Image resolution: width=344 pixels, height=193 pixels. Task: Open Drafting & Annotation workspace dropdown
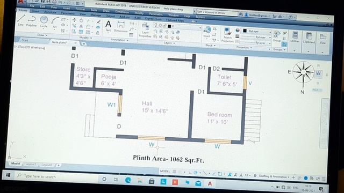pyautogui.click(x=274, y=176)
